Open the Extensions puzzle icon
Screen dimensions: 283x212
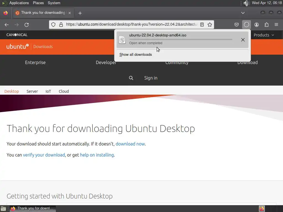(x=266, y=25)
